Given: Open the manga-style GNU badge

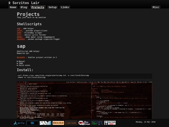Looking at the screenshot, I should pos(45,123).
